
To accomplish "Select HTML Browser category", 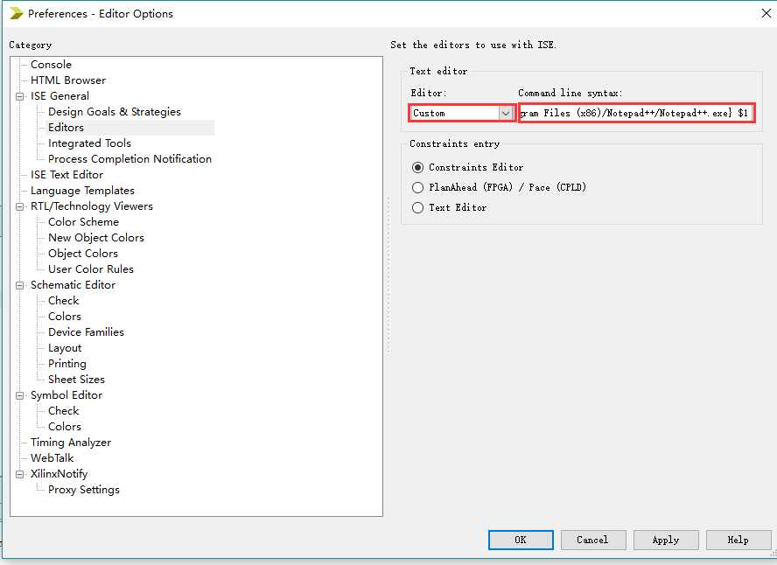I will (x=68, y=80).
